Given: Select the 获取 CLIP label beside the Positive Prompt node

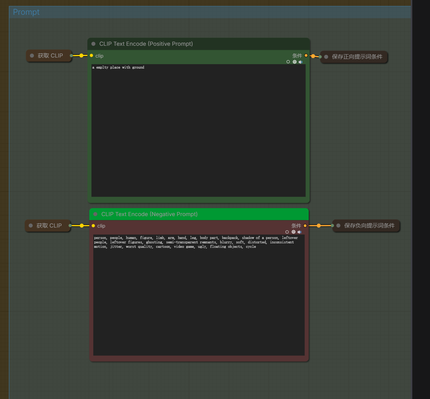Looking at the screenshot, I should click(x=50, y=56).
